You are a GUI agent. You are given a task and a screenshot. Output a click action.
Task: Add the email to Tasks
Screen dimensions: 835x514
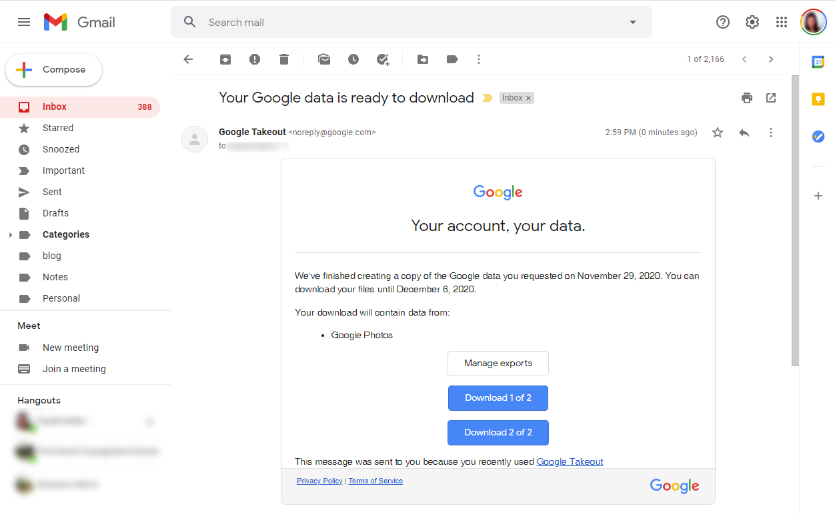pyautogui.click(x=383, y=59)
